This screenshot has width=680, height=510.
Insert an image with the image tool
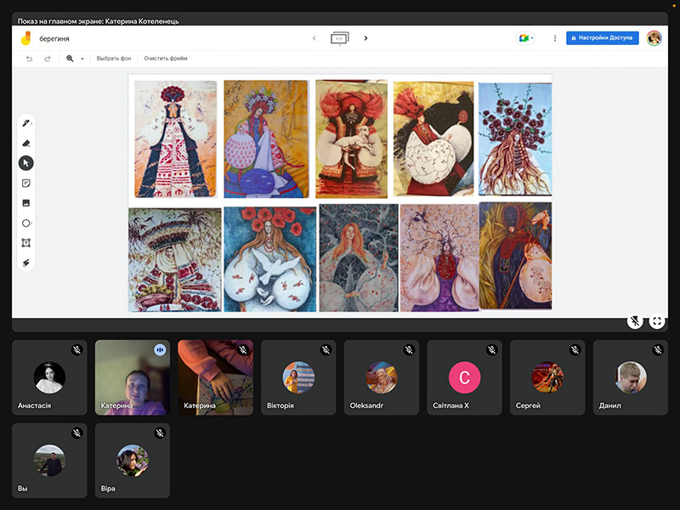tap(26, 203)
